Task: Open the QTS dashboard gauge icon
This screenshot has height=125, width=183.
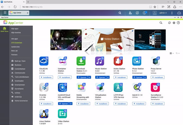Action: tap(179, 13)
